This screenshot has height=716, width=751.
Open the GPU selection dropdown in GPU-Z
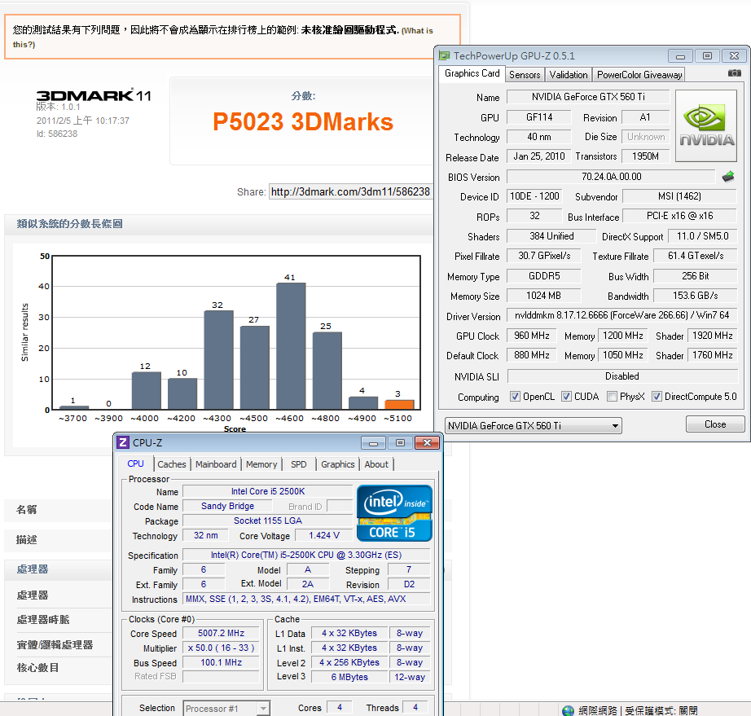533,425
